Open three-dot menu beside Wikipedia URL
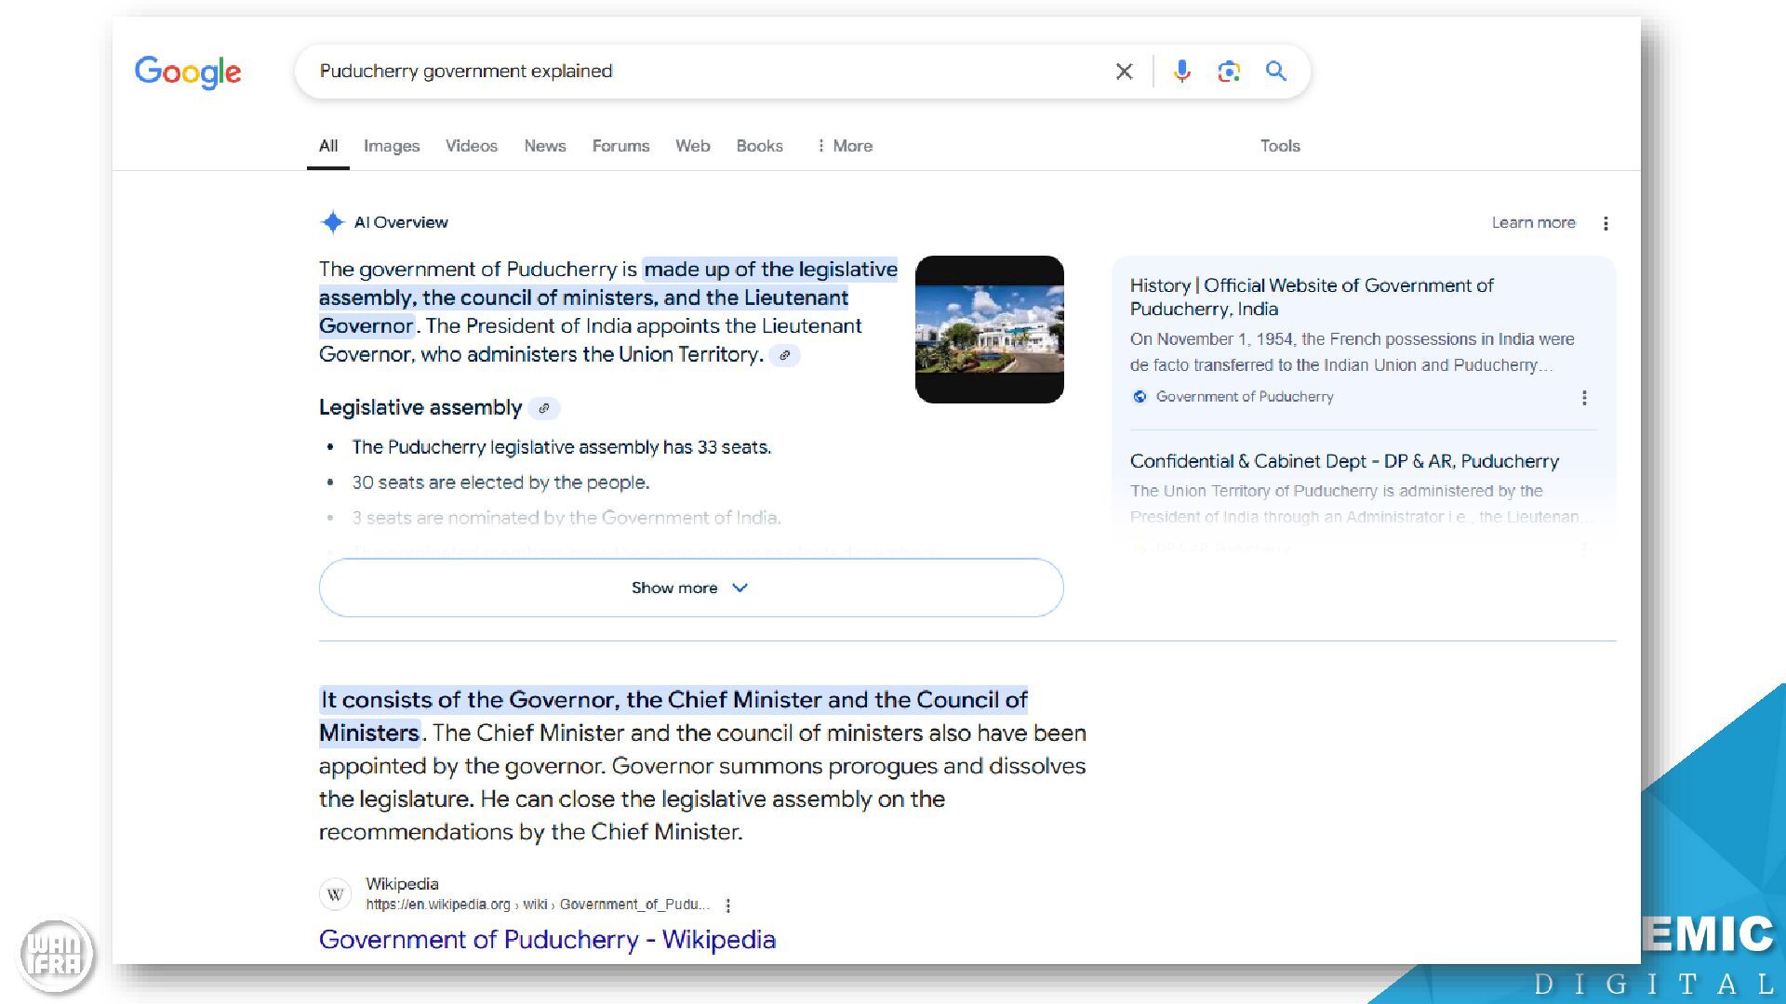Image resolution: width=1786 pixels, height=1004 pixels. coord(727,905)
